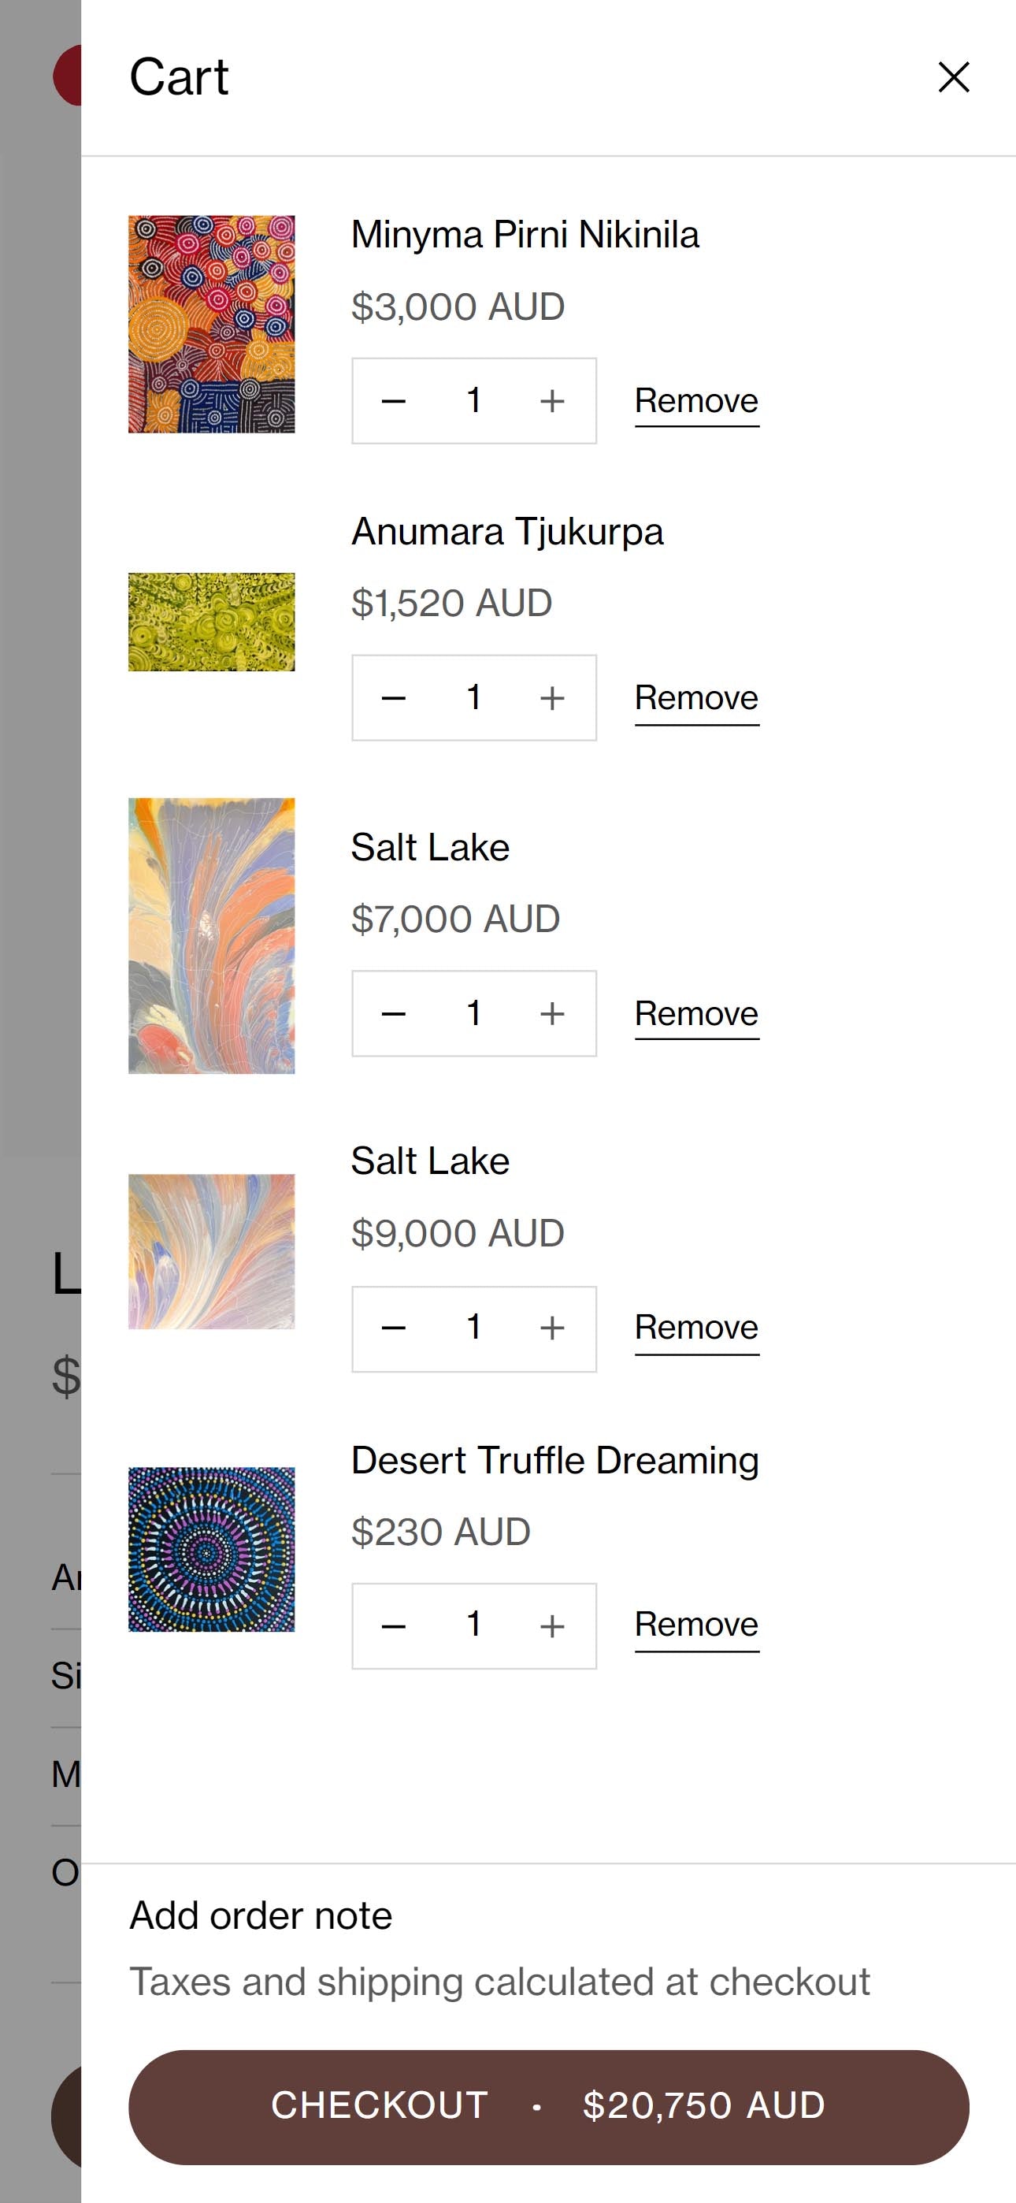Viewport: 1016px width, 2203px height.
Task: Decrease quantity of Minyma Pirni Nikinila
Action: [x=393, y=401]
